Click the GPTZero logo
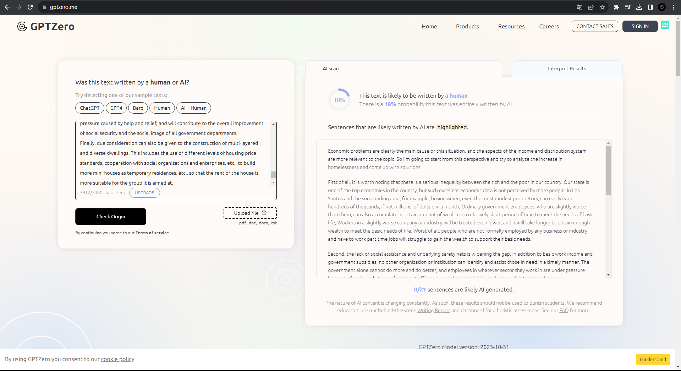 tap(46, 27)
